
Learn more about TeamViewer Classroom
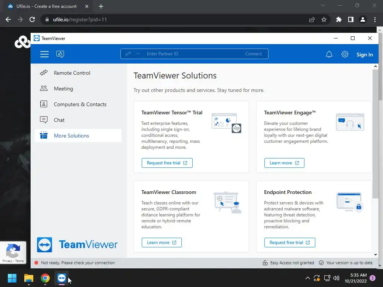pos(162,242)
